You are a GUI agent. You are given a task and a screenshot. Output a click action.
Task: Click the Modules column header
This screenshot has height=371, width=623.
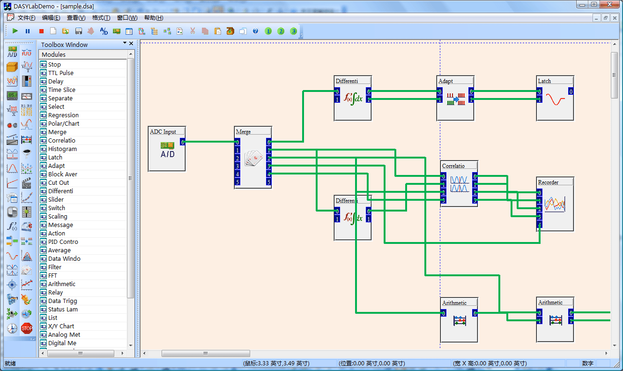coord(83,54)
